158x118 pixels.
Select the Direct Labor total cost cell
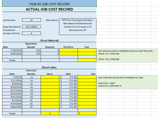[87, 113]
